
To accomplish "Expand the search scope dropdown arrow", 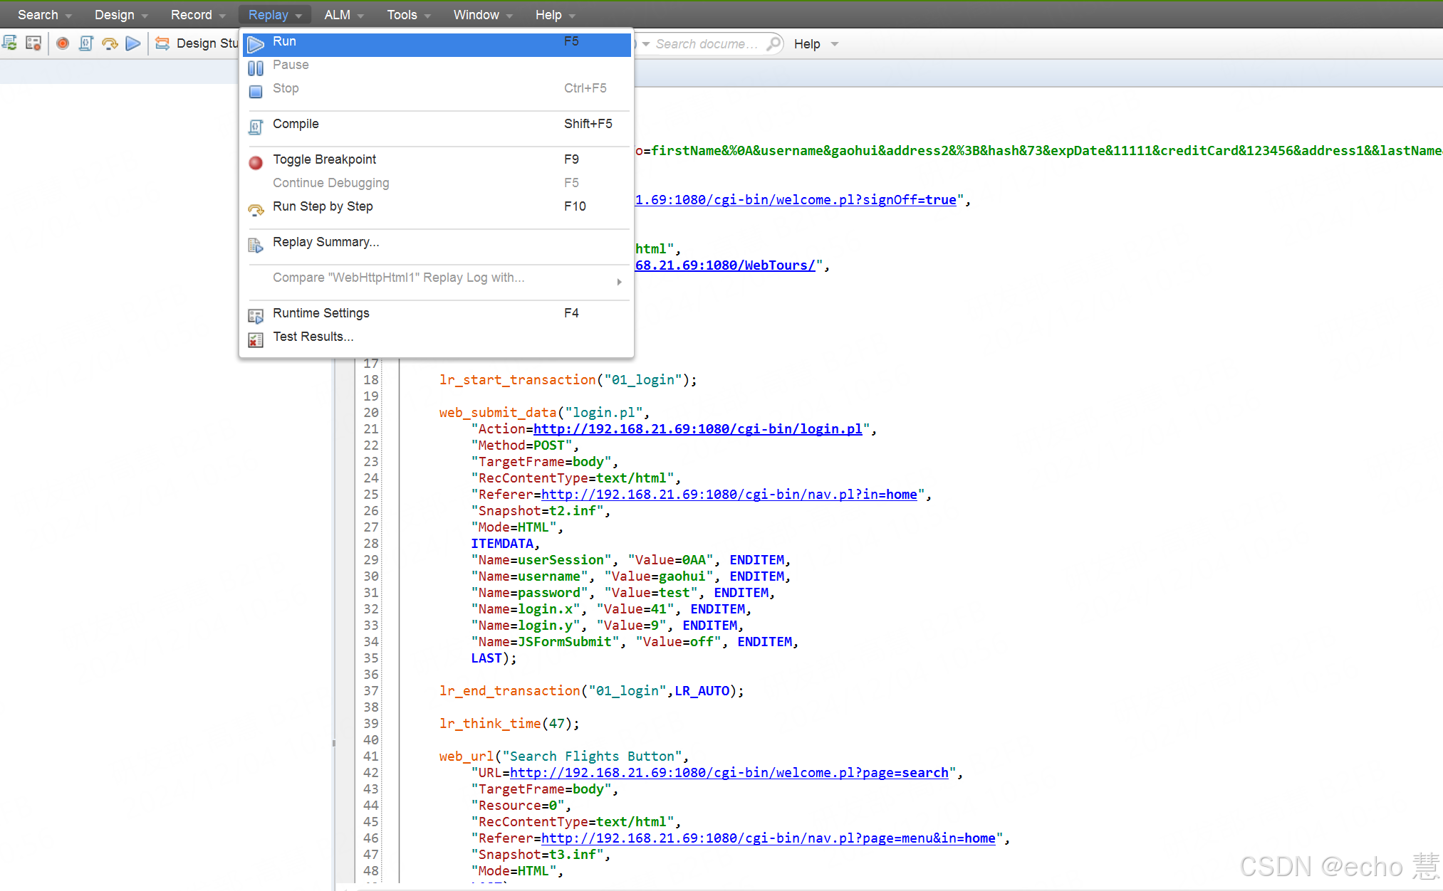I will tap(646, 44).
